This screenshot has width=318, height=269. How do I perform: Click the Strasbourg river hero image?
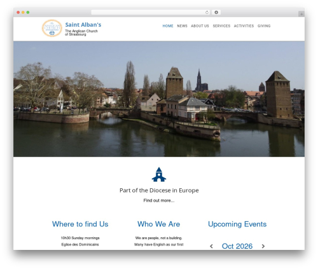click(x=159, y=99)
